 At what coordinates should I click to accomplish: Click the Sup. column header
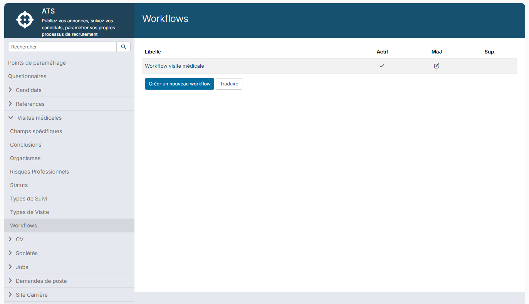[490, 52]
